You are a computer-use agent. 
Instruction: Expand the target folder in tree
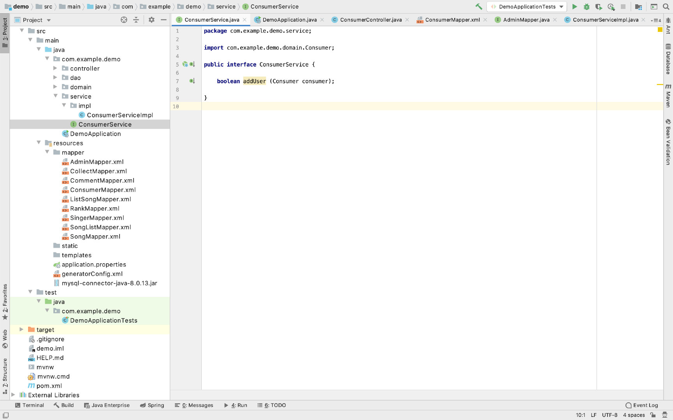(22, 329)
